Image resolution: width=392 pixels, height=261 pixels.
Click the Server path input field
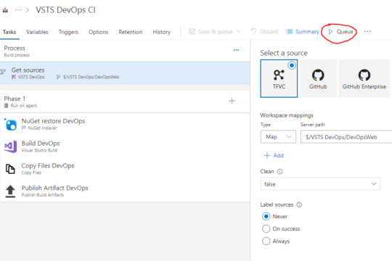click(x=346, y=137)
